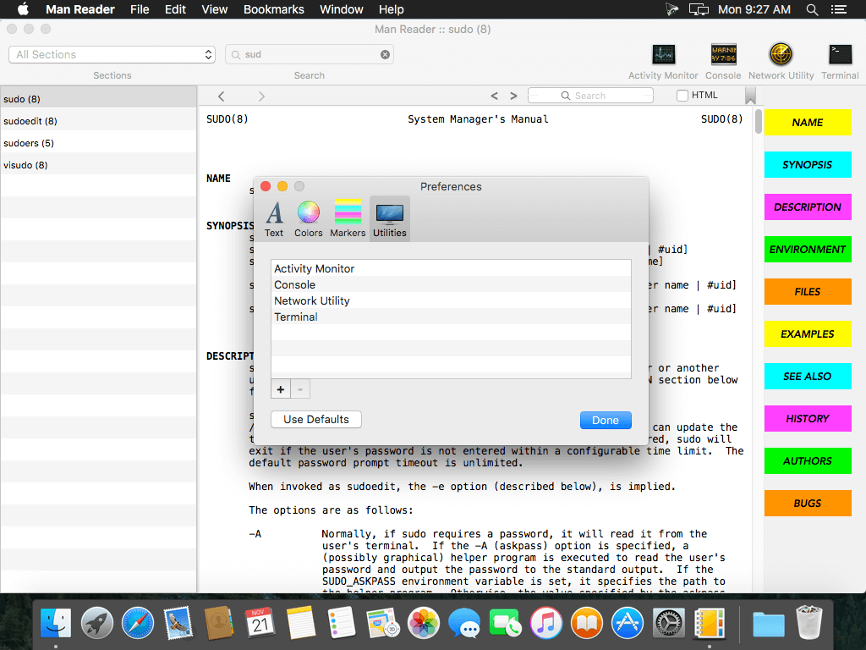Open Photos from the Dock
The width and height of the screenshot is (866, 650).
click(x=424, y=624)
